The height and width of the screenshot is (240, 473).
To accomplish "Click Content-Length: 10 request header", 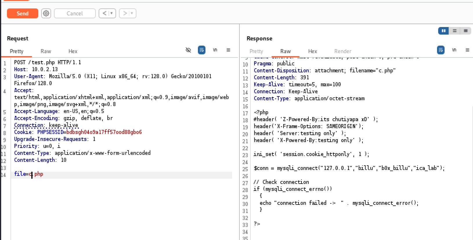I will 40,160.
